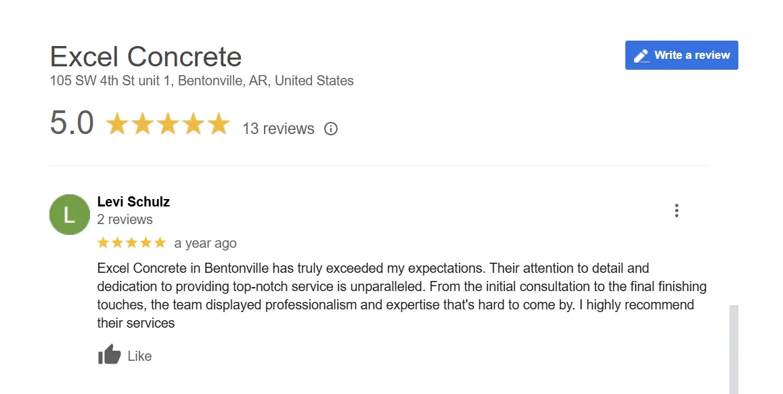Click the Write a review button
Viewport: 783px width, 394px height.
pyautogui.click(x=681, y=56)
